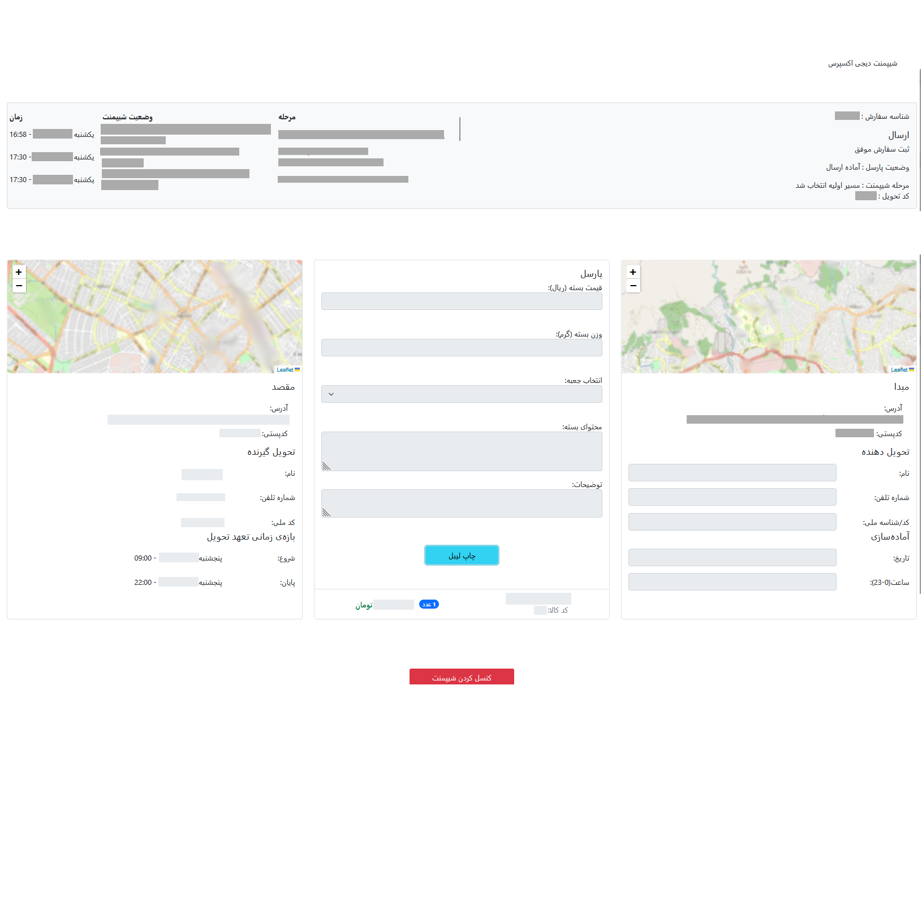The height and width of the screenshot is (922, 922).
Task: Focus sender نام name field
Action: 733,472
